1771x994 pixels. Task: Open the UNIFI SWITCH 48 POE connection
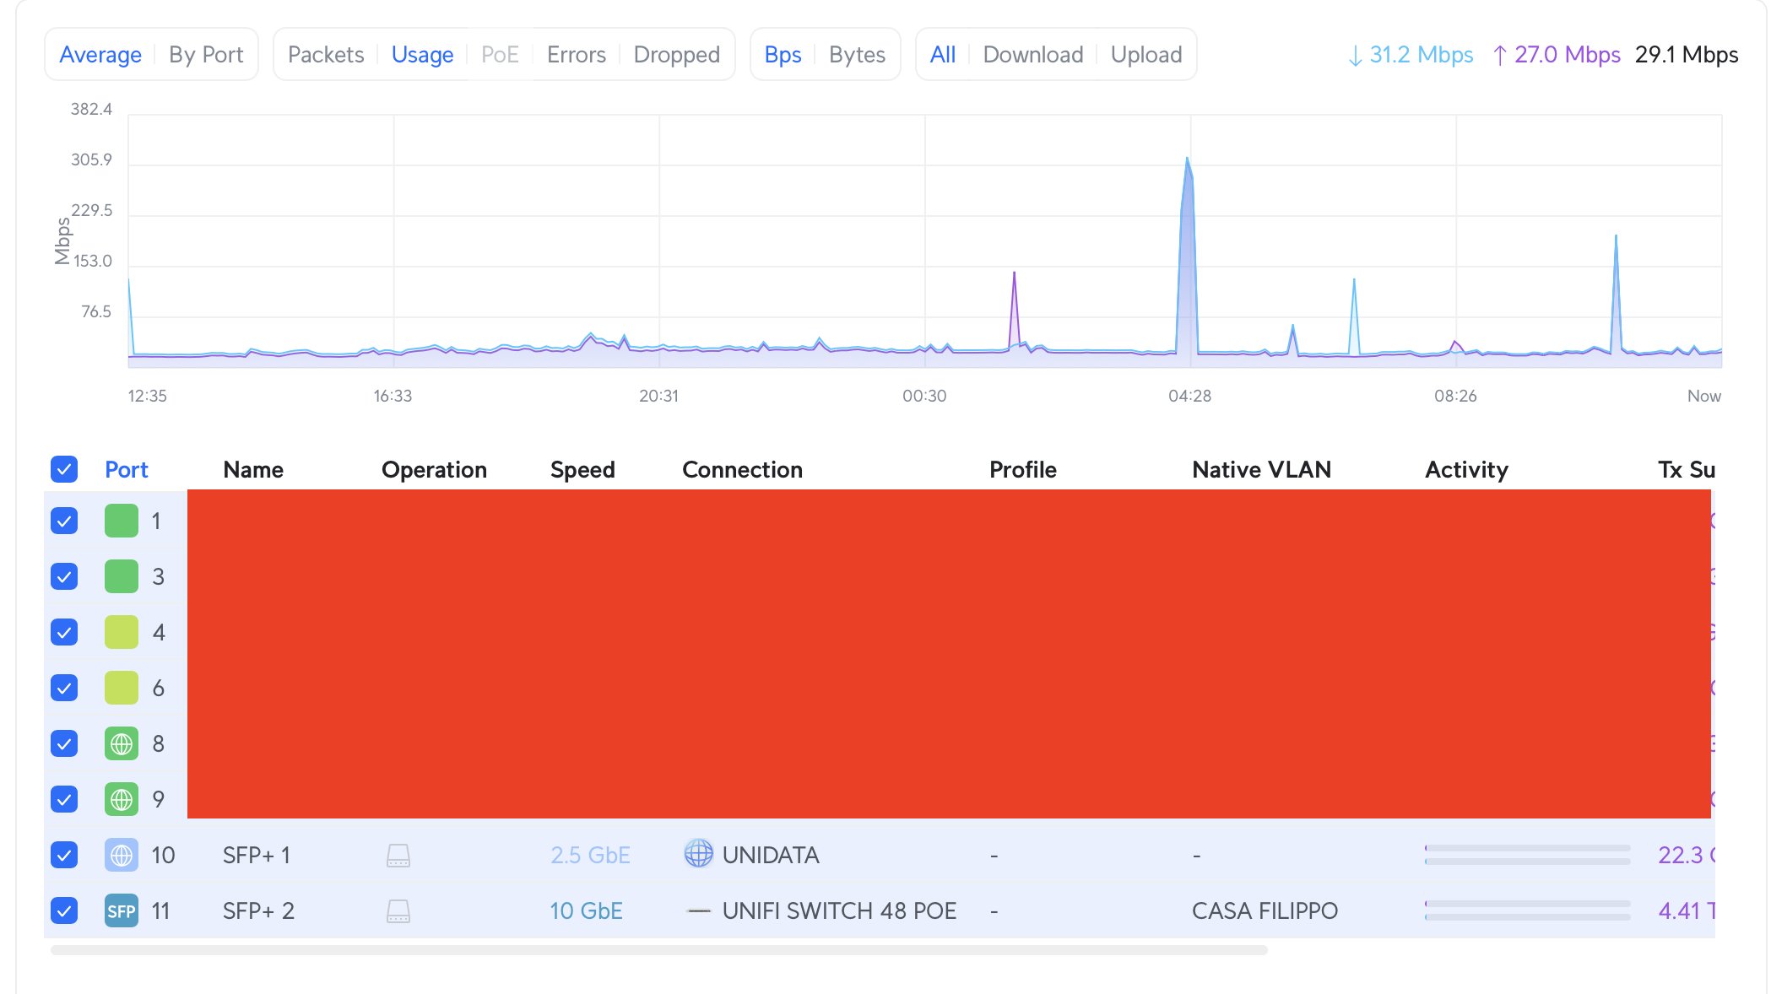click(x=838, y=910)
